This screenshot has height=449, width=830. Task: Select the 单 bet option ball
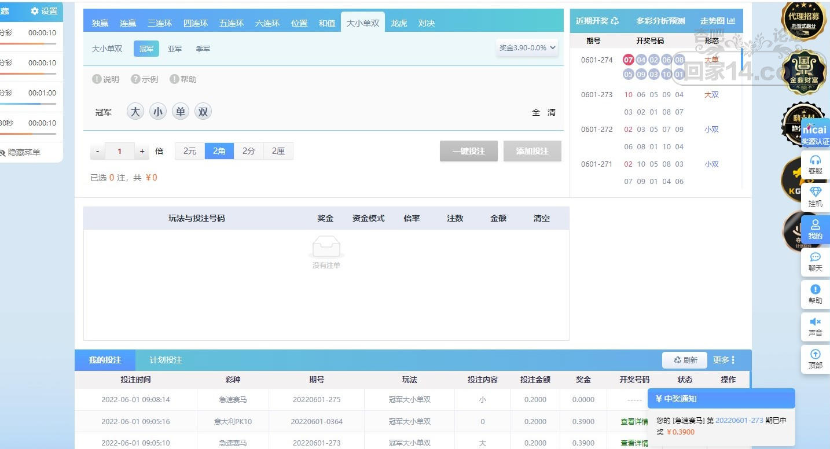[181, 112]
